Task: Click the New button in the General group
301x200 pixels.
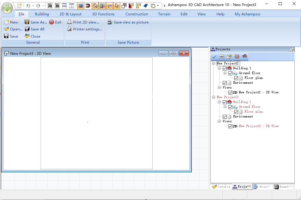Action: click(x=11, y=22)
